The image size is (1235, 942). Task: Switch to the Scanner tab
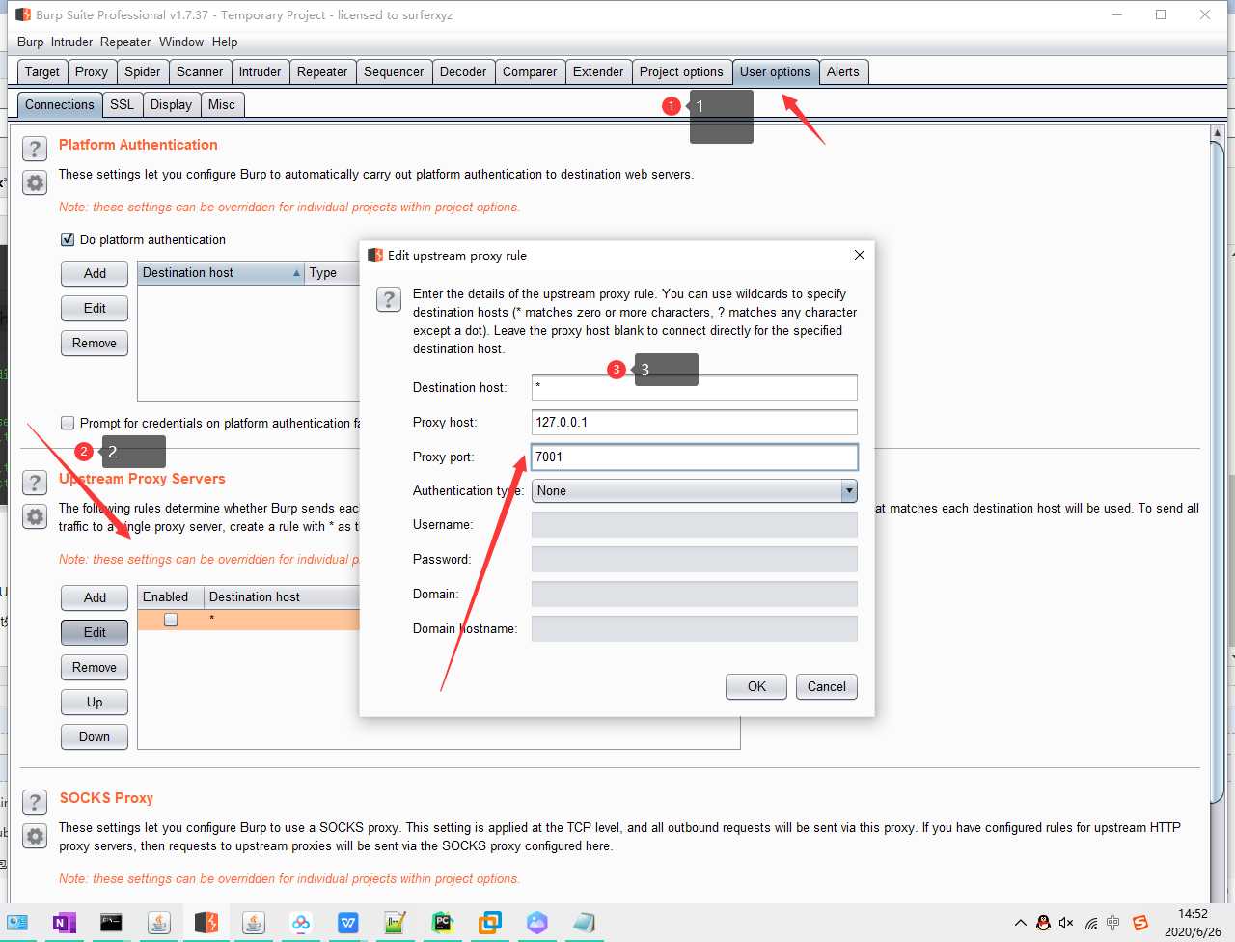[x=200, y=71]
